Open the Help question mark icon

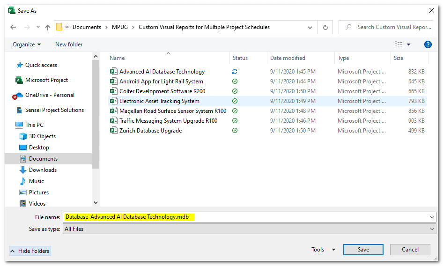pos(428,44)
